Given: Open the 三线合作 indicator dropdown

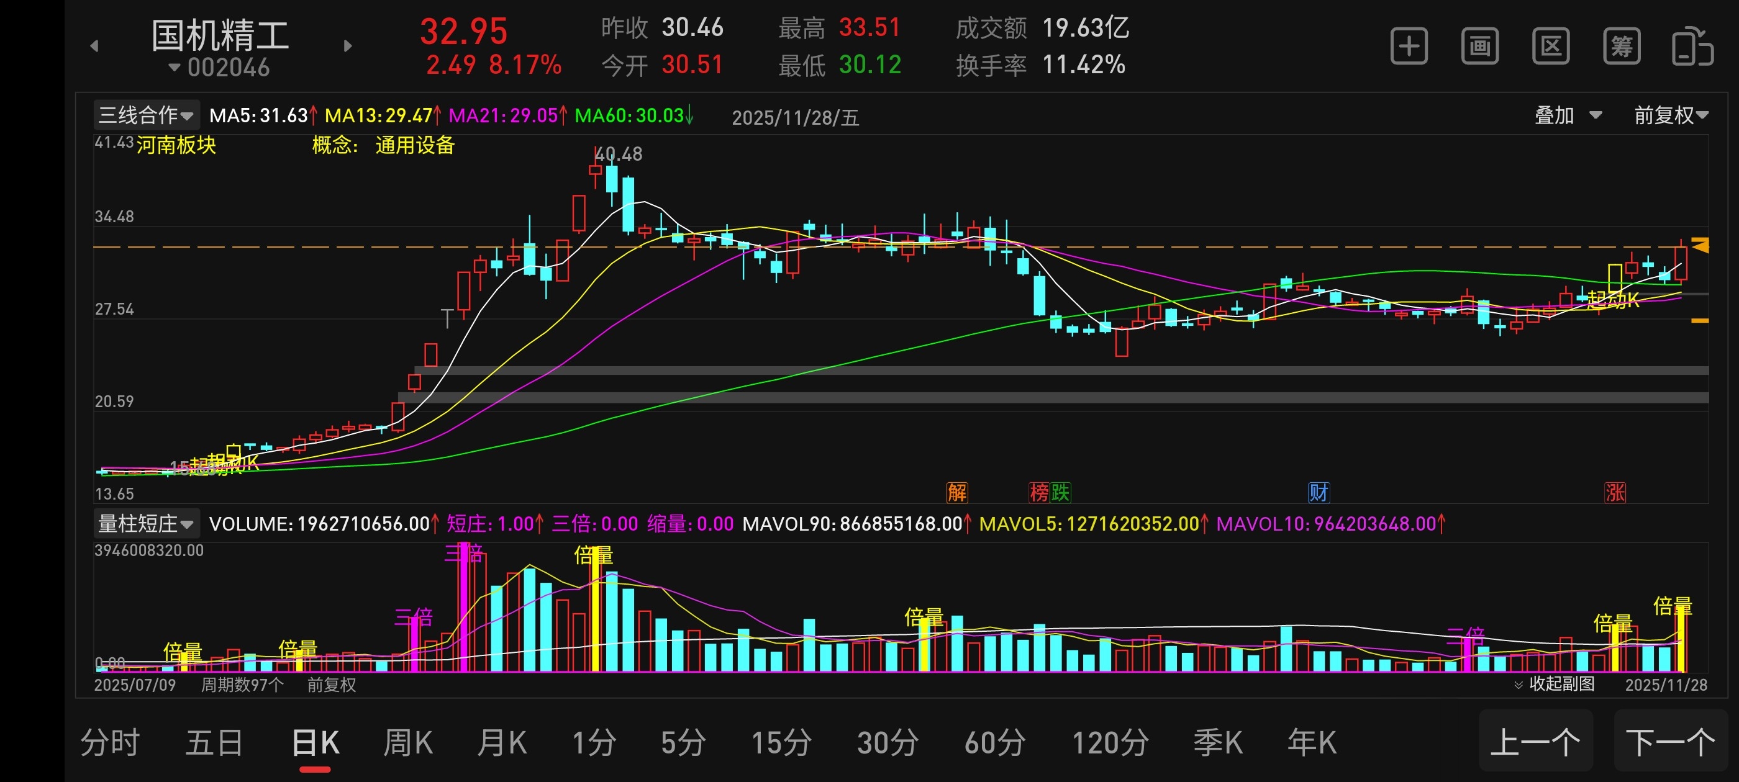Looking at the screenshot, I should 146,115.
